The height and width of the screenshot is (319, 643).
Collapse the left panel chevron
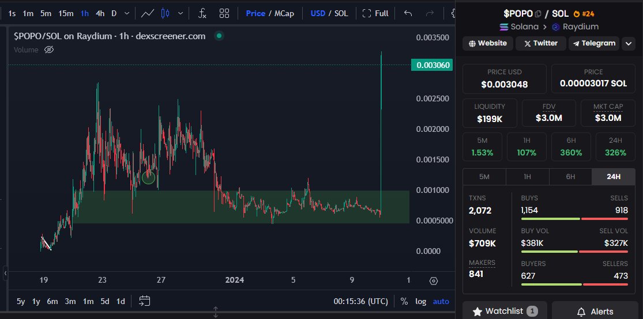click(5, 273)
